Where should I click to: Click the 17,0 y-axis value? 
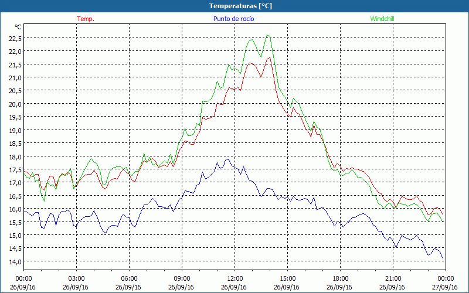point(15,183)
